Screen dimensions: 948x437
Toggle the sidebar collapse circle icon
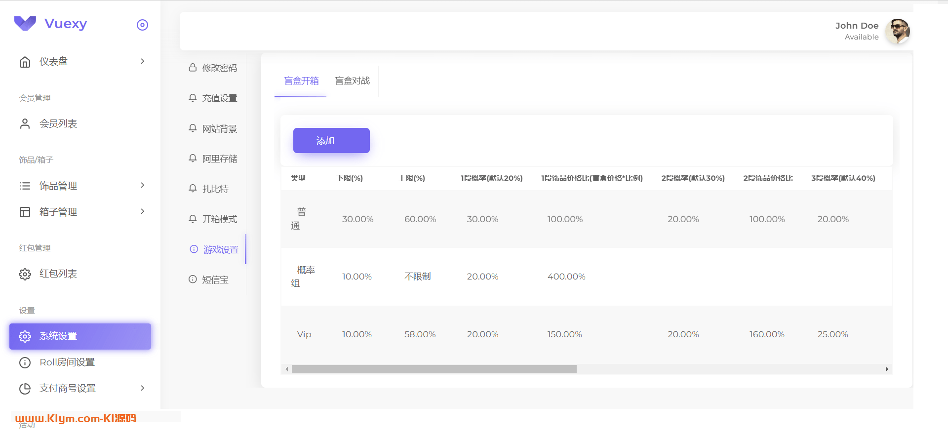click(x=142, y=25)
